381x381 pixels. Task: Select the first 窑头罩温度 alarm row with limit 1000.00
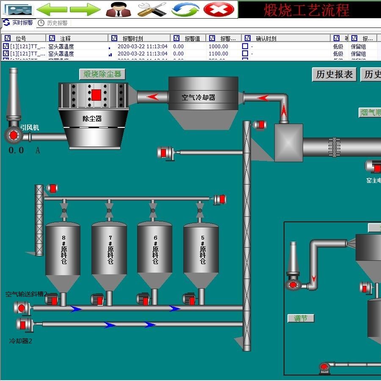[190, 46]
